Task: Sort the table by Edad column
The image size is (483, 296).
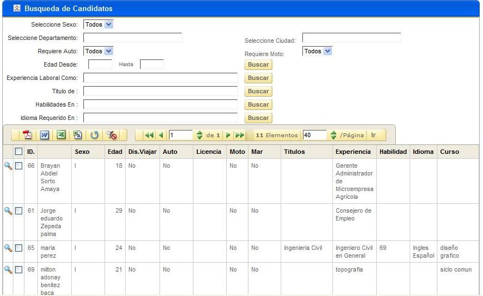Action: pyautogui.click(x=114, y=152)
